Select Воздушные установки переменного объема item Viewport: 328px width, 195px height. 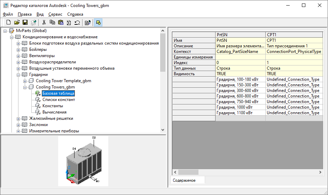coord(72,68)
